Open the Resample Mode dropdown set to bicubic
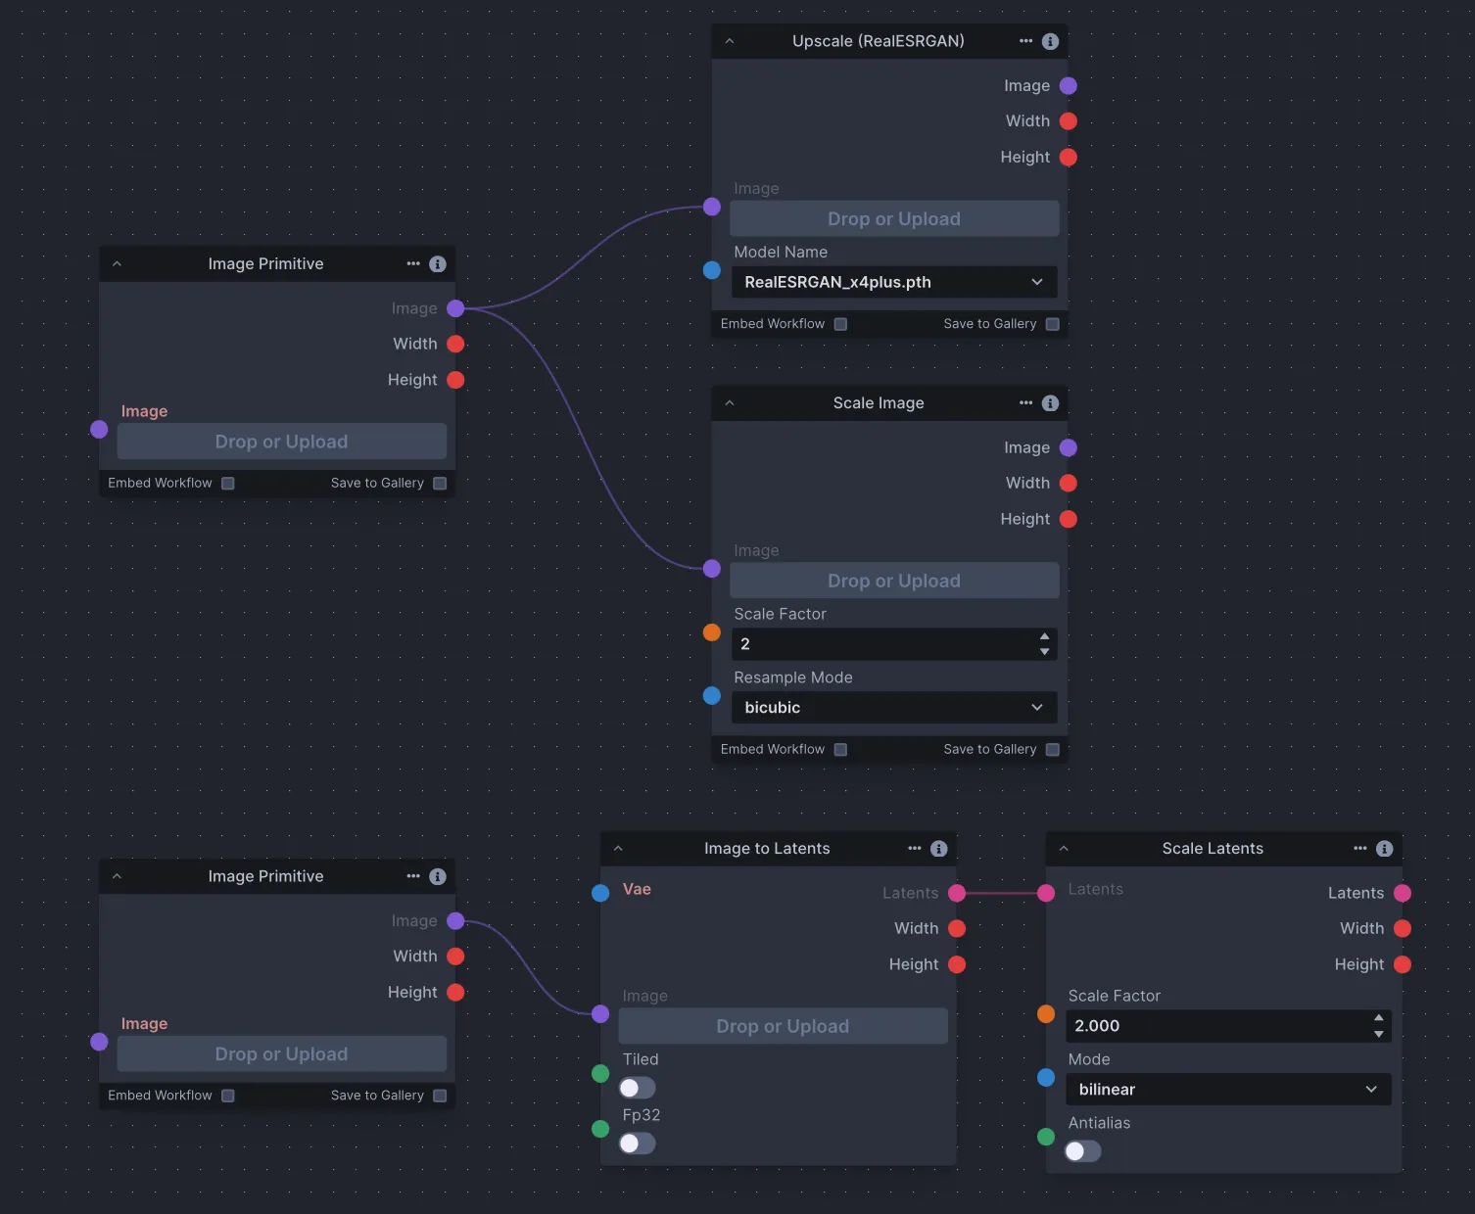1475x1214 pixels. point(892,707)
